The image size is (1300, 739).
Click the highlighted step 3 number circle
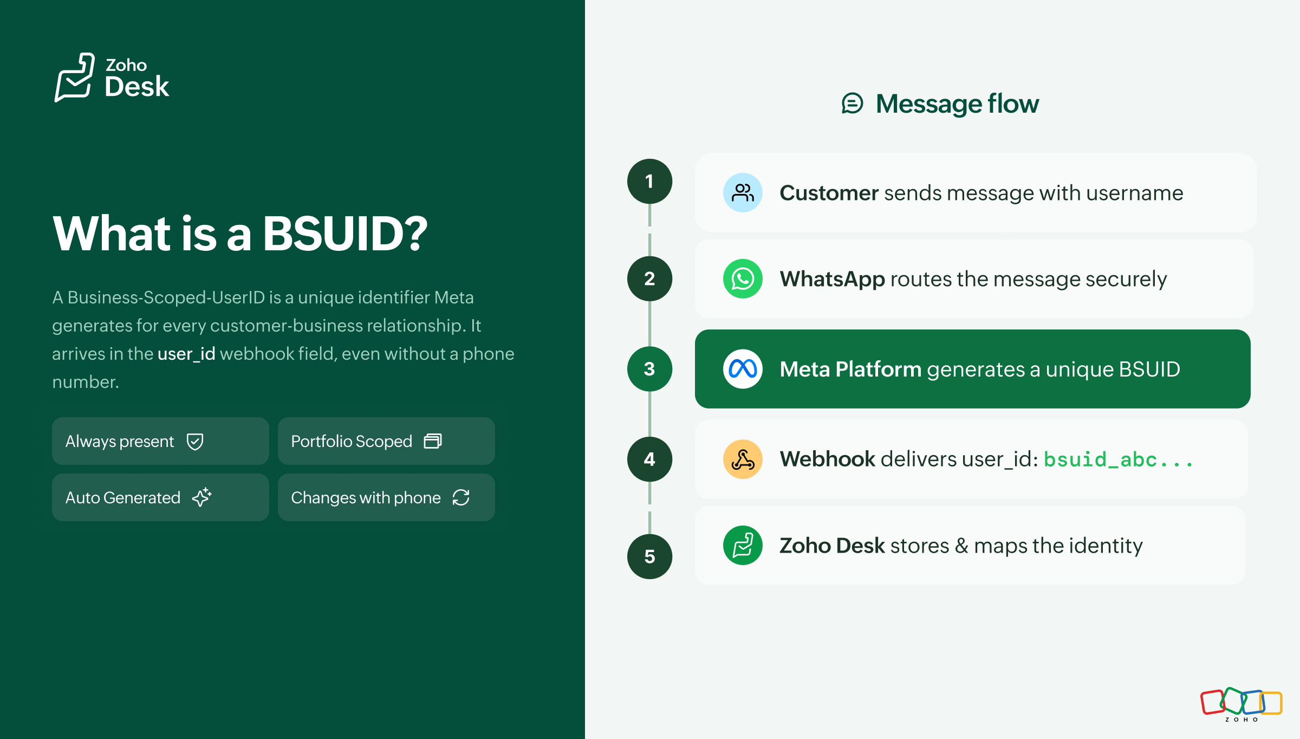tap(649, 369)
